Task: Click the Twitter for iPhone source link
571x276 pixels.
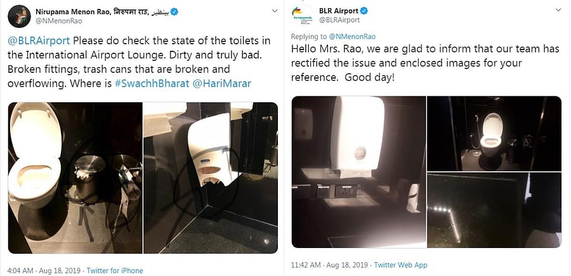Action: [115, 270]
